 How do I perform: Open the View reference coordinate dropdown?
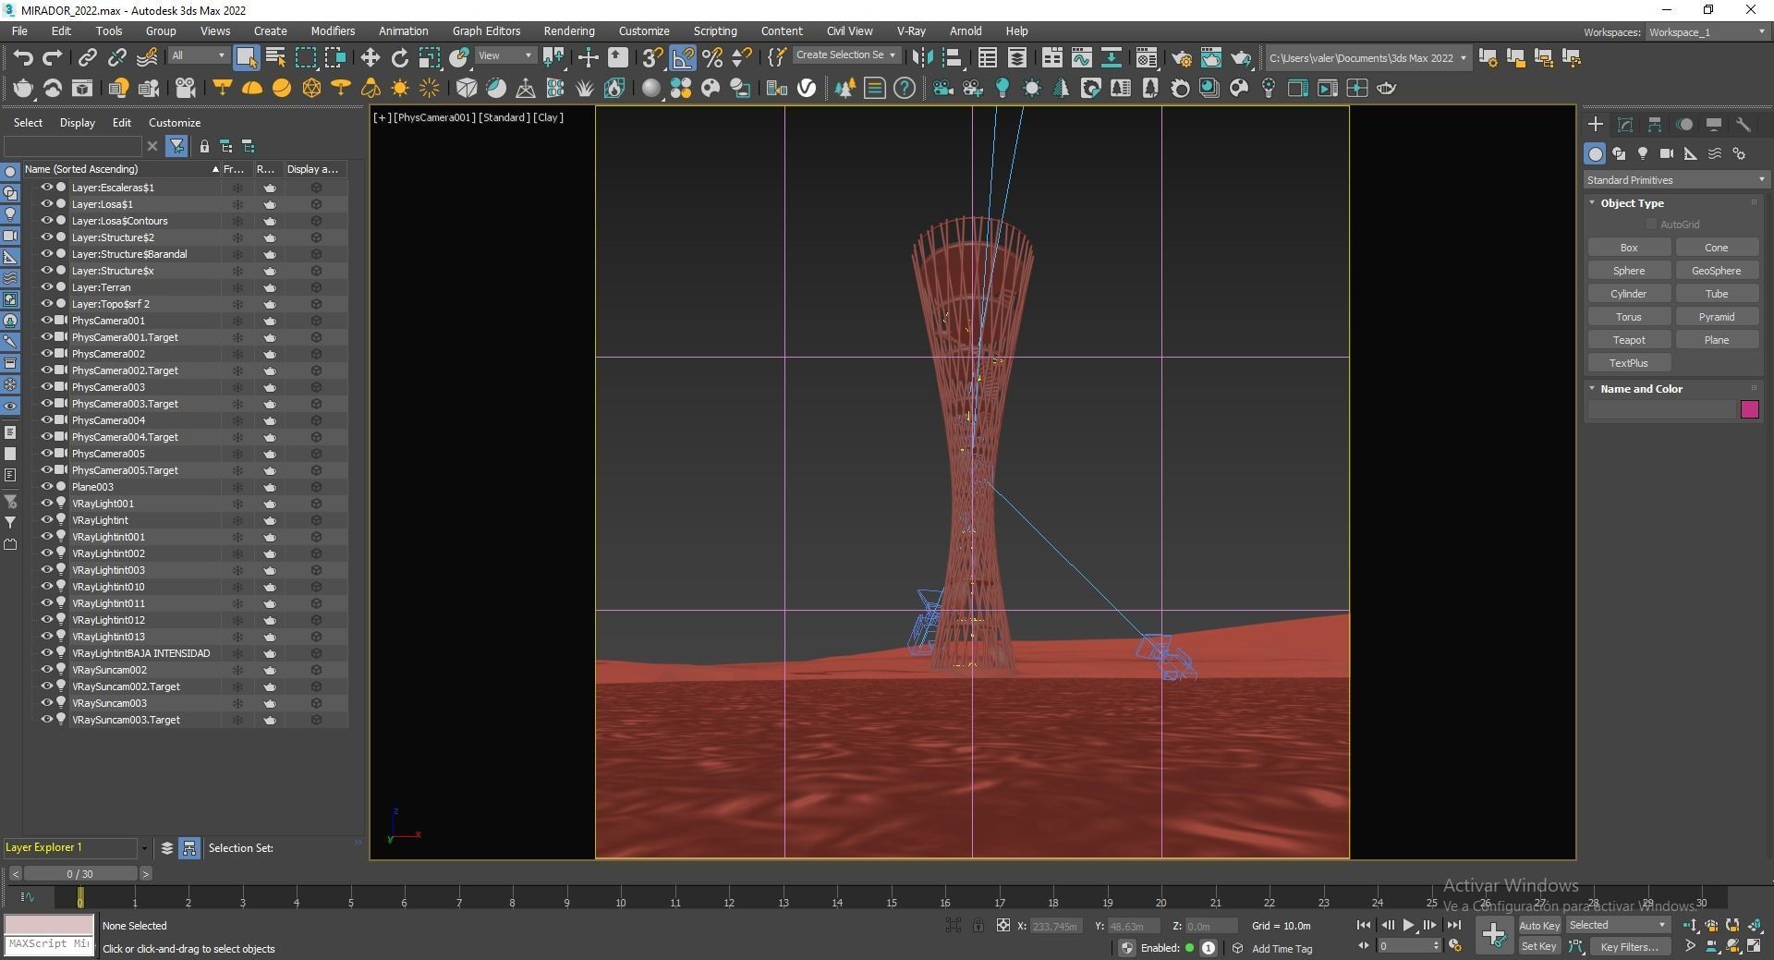pyautogui.click(x=505, y=55)
